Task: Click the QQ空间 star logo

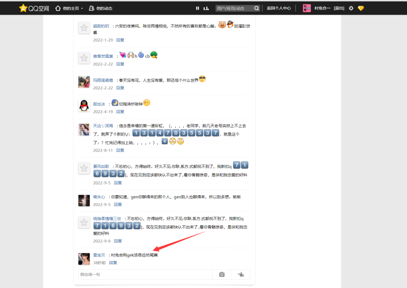Action: pos(24,8)
